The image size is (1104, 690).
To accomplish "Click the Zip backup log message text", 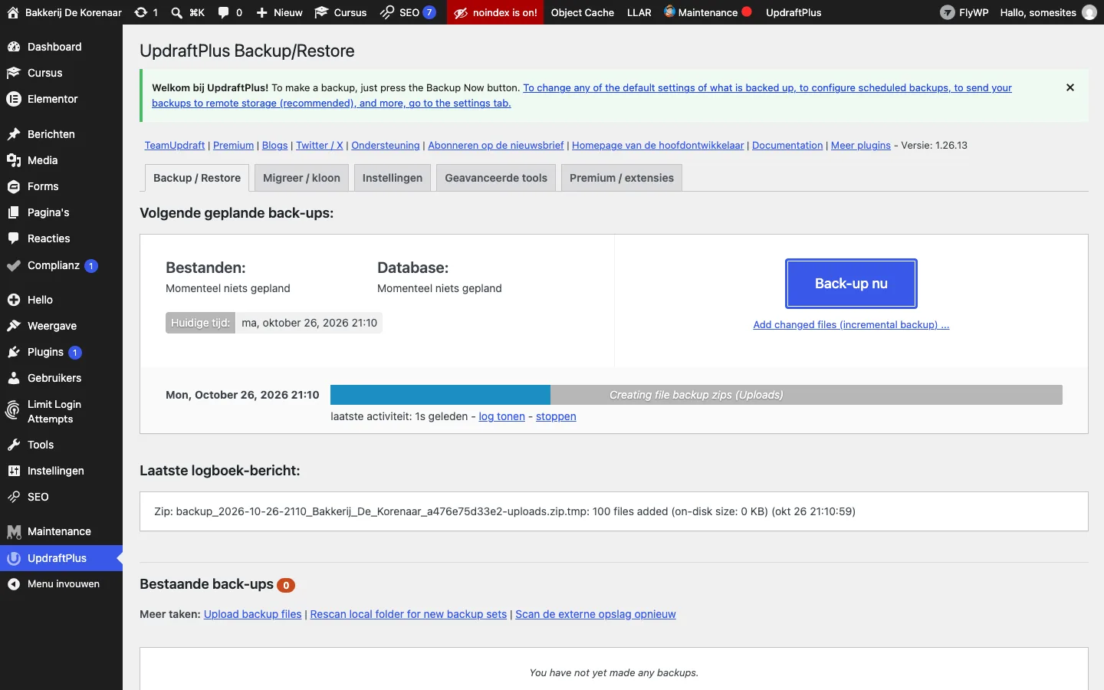I will coord(504,511).
